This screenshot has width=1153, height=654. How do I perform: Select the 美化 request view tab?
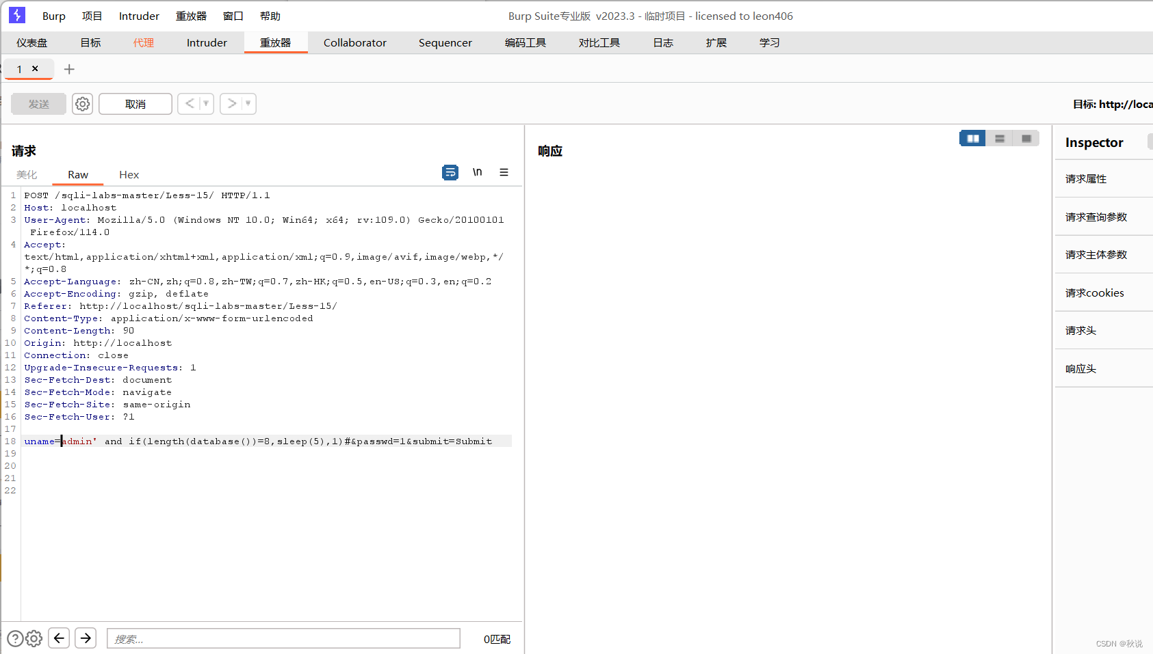click(27, 174)
